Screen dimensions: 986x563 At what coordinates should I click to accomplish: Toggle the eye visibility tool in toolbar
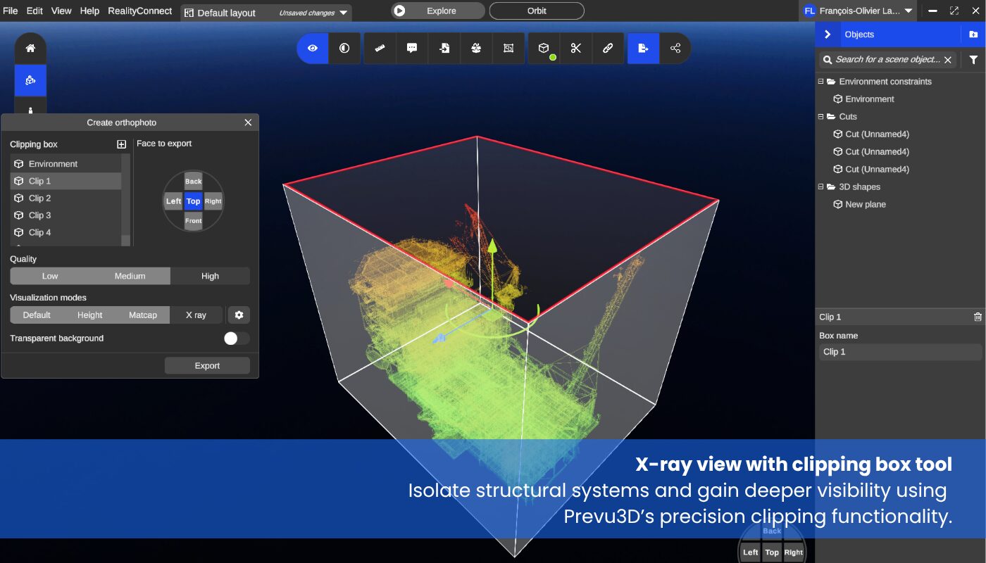pyautogui.click(x=312, y=49)
